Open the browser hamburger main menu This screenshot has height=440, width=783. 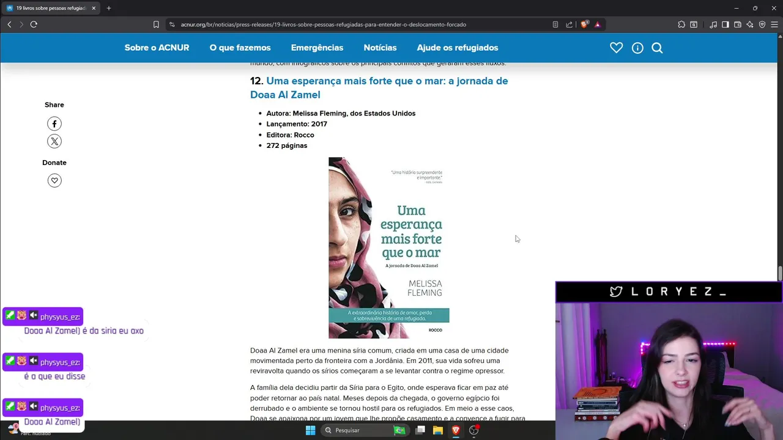pyautogui.click(x=774, y=24)
